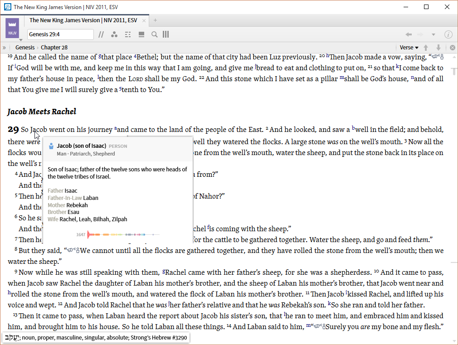Open the inline search magnifier icon
458x345 pixels.
pyautogui.click(x=154, y=34)
